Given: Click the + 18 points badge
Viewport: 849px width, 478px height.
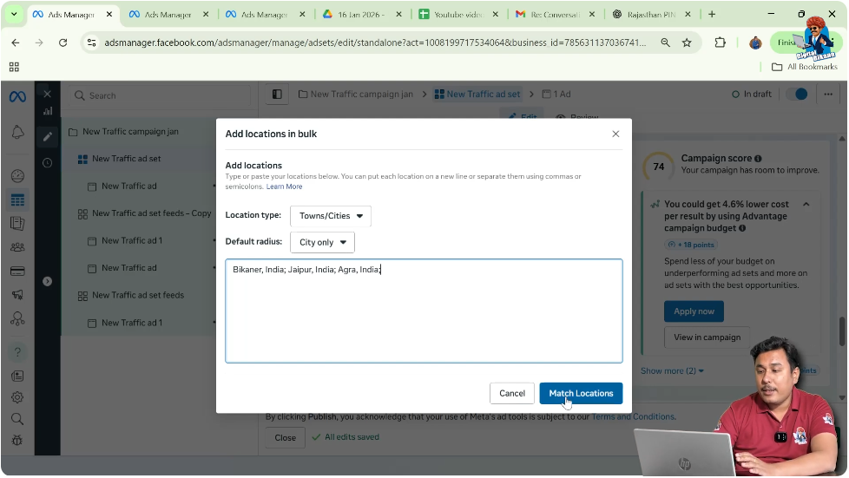Looking at the screenshot, I should [691, 245].
